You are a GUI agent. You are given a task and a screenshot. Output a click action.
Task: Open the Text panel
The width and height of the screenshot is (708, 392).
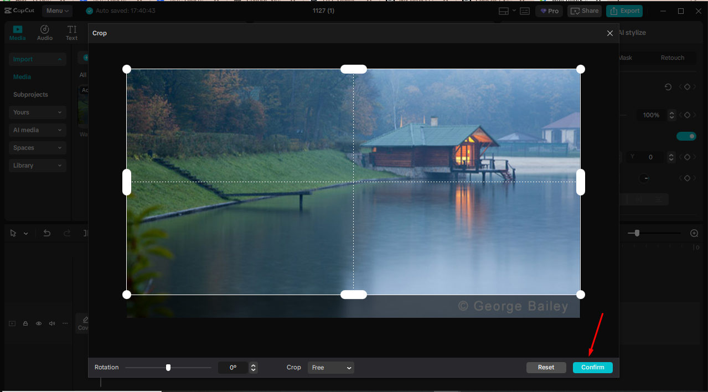coord(71,32)
